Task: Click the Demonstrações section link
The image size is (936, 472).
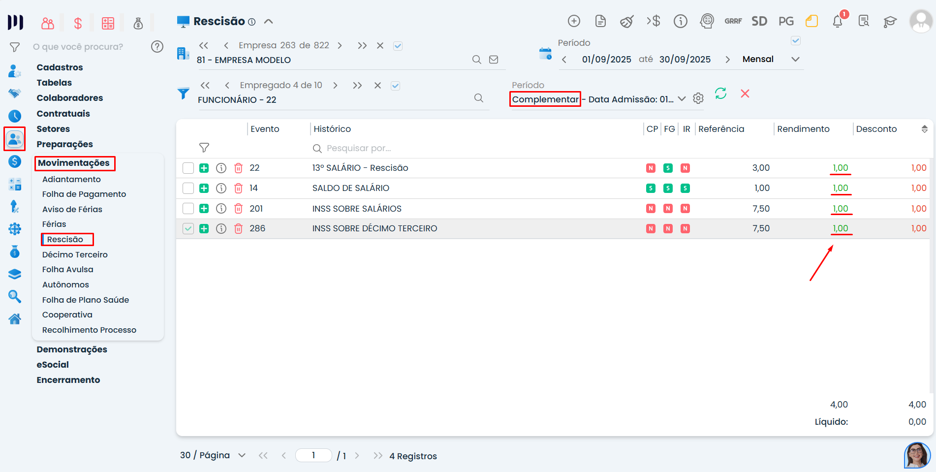Action: [72, 349]
